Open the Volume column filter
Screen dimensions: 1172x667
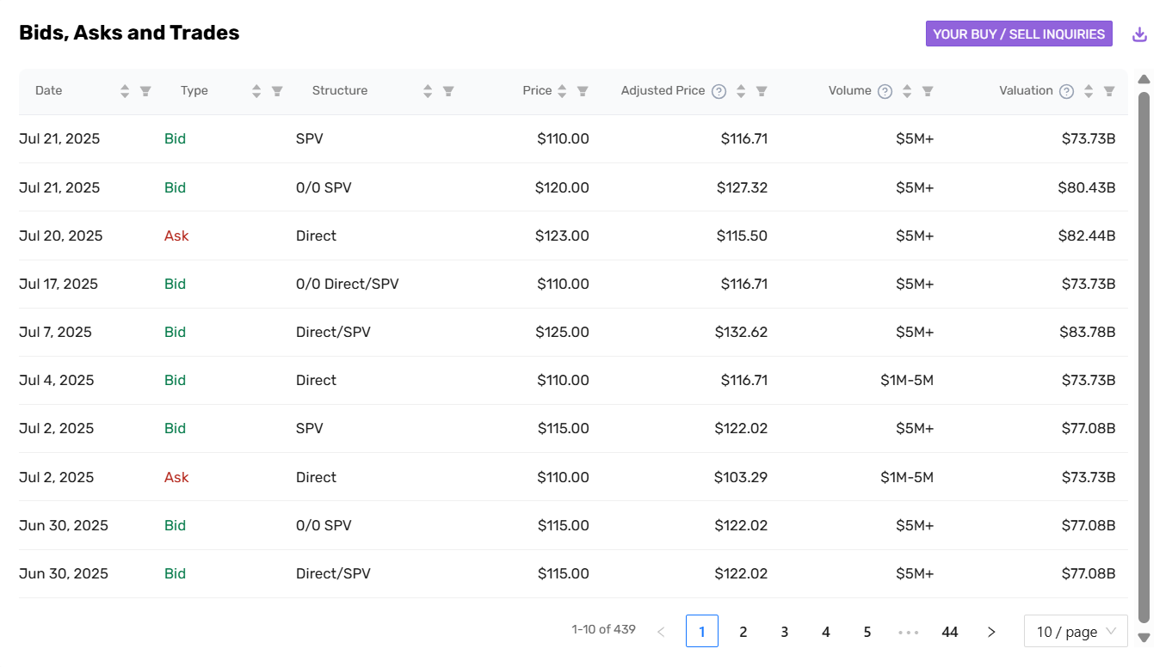928,91
